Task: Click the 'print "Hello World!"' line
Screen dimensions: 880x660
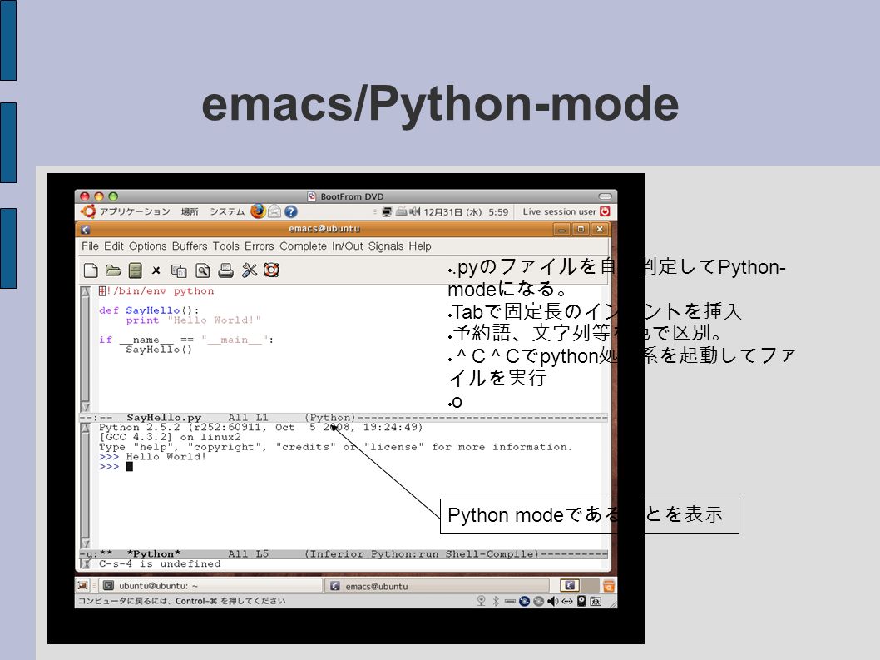Action: tap(194, 320)
